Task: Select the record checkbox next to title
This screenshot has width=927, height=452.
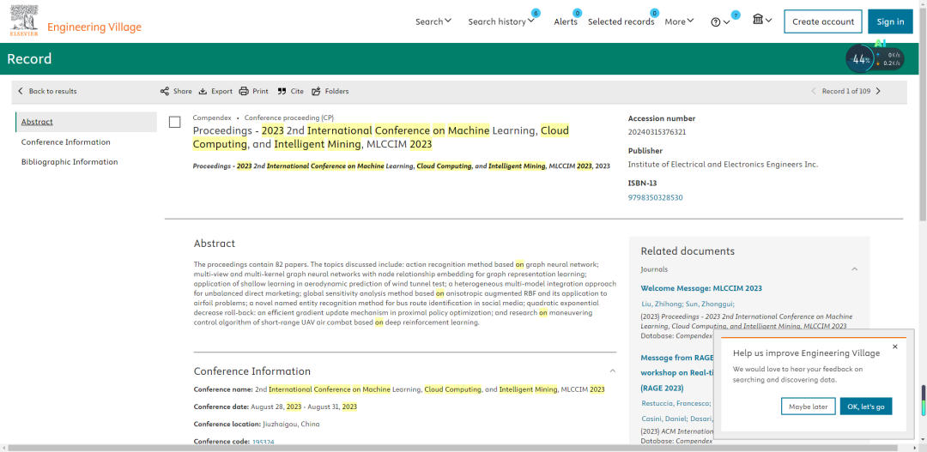Action: [x=174, y=123]
